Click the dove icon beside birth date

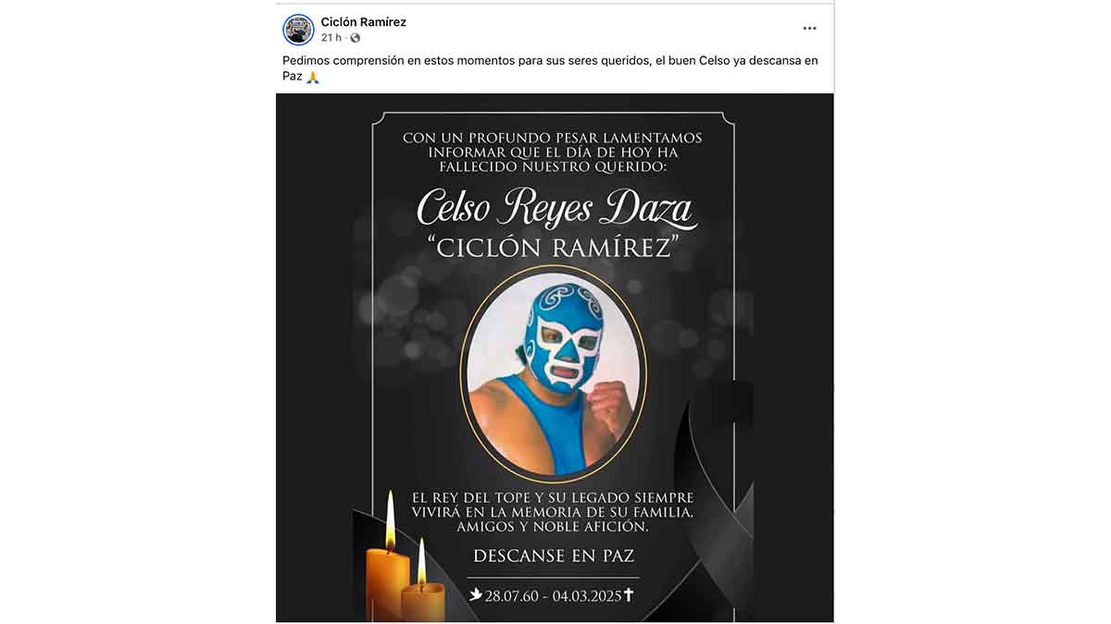(x=476, y=594)
